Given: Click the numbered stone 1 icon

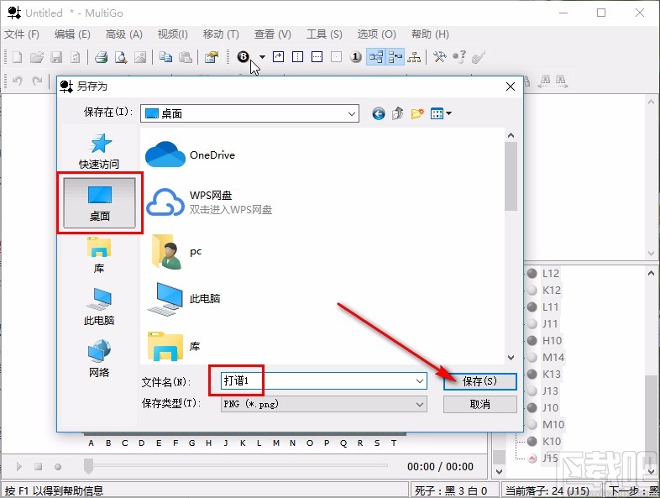Looking at the screenshot, I should [x=356, y=57].
